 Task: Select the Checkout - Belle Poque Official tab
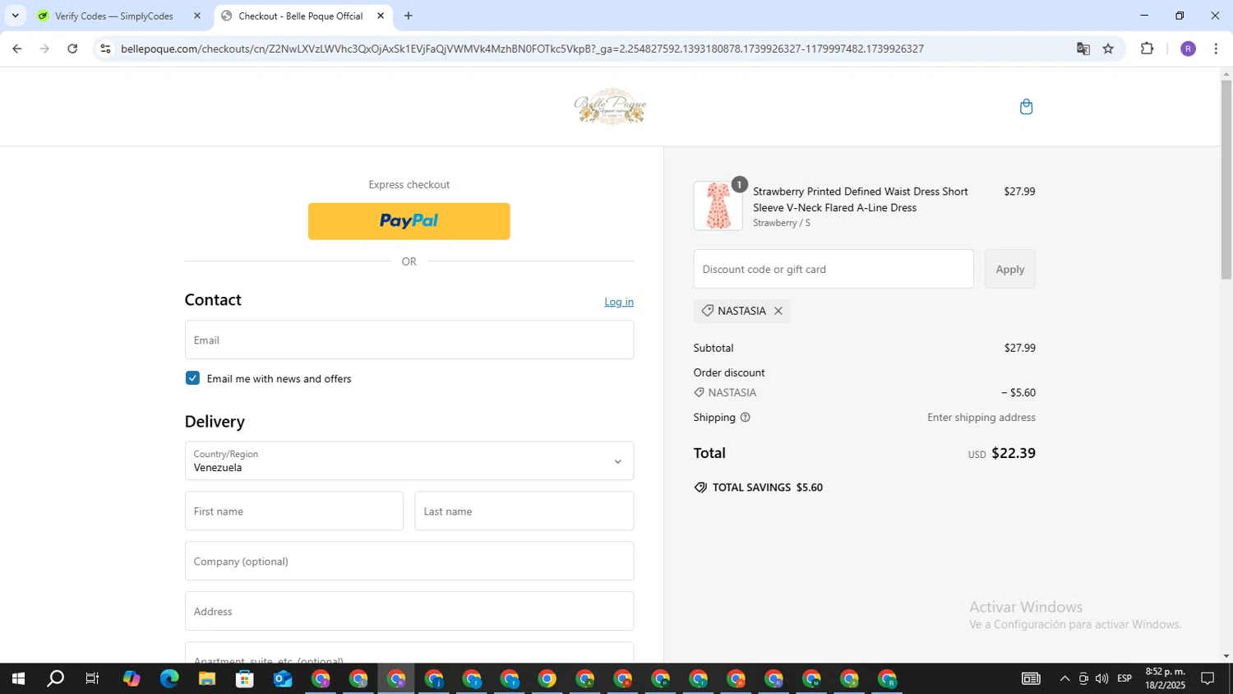click(x=301, y=16)
